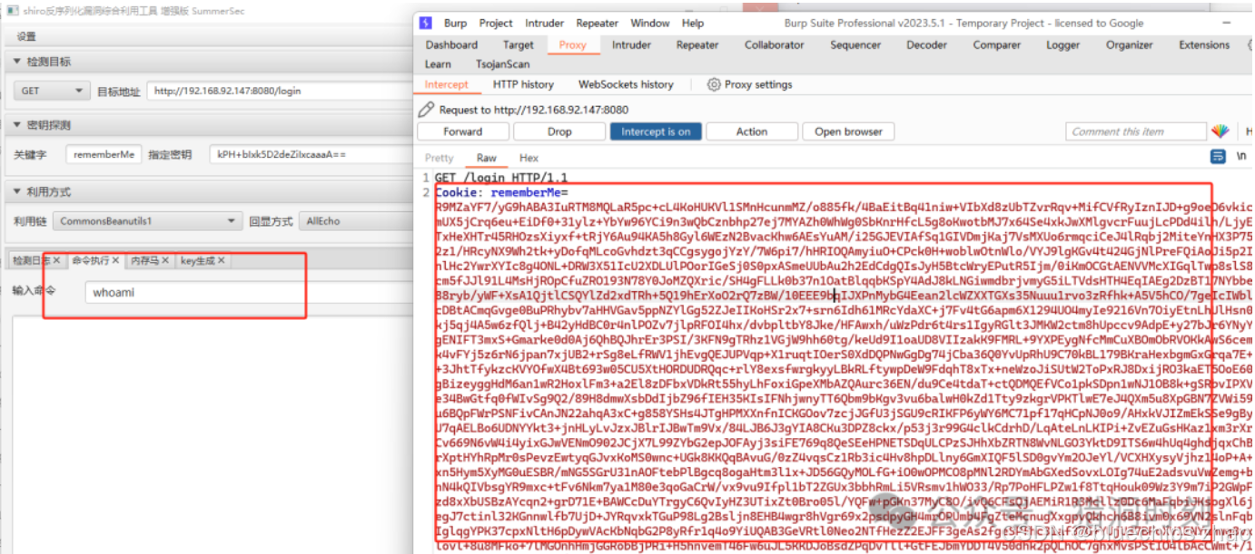Select the Intercept sub-tab
1255x554 pixels.
coord(447,84)
